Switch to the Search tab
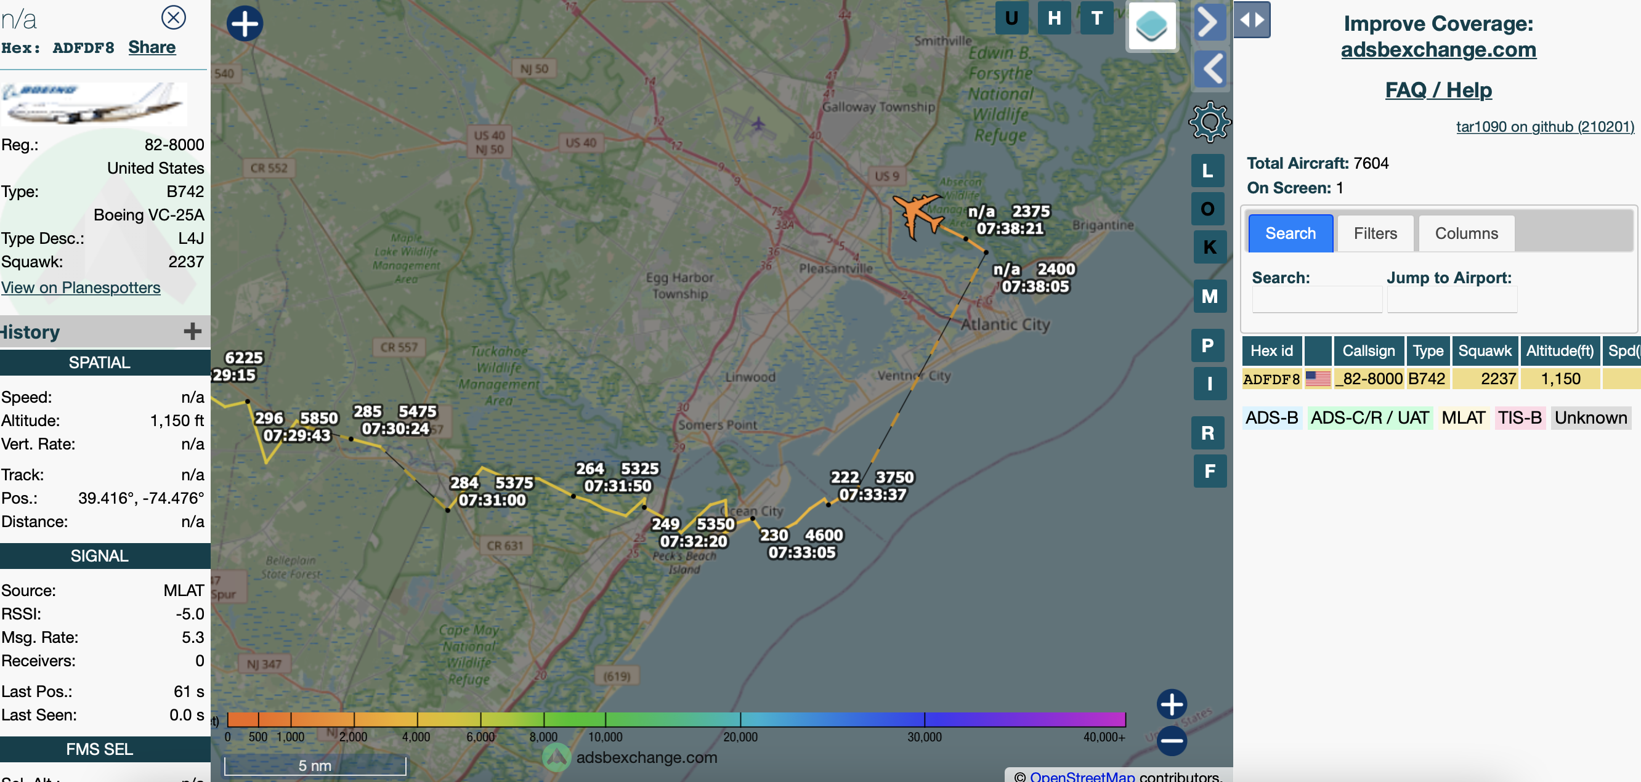This screenshot has height=782, width=1641. click(1290, 233)
